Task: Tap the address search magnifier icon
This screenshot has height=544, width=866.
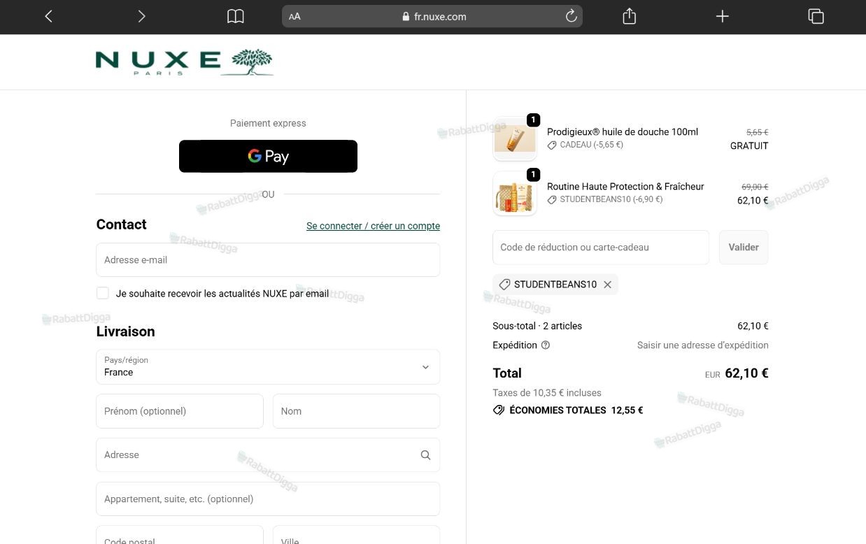Action: tap(425, 455)
